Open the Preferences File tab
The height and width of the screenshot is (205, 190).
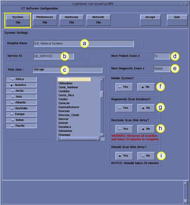[44, 20]
